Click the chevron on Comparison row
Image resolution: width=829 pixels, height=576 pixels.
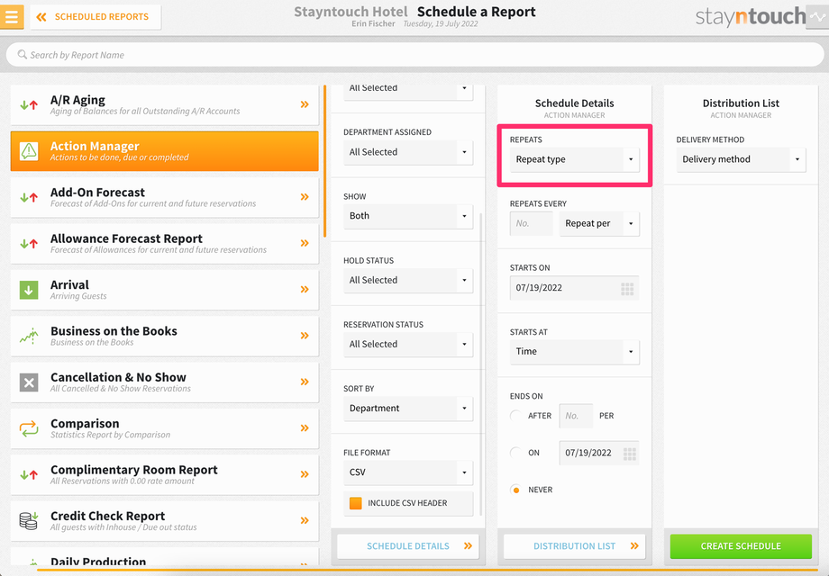point(305,428)
